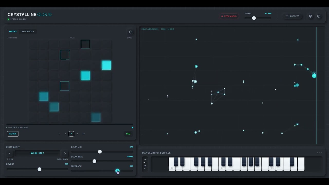Go to next instrument with right arrow

pos(65,153)
